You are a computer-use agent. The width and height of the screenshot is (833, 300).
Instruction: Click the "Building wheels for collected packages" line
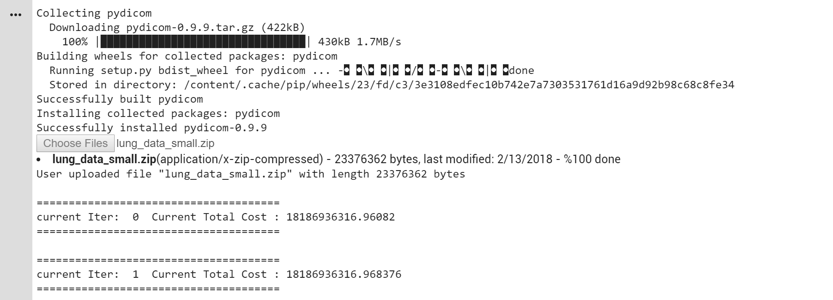coord(187,56)
